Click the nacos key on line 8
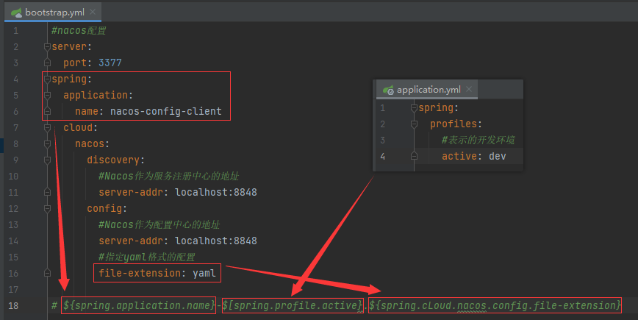The height and width of the screenshot is (320, 638). (x=90, y=143)
